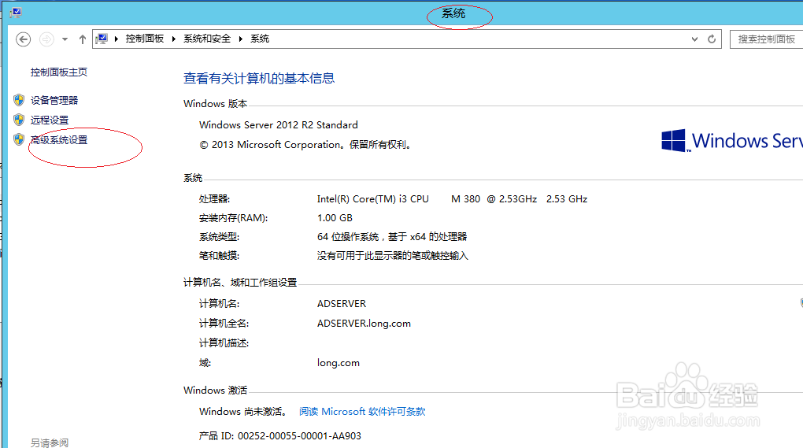Click shield icon beside 远程设置

tap(19, 120)
